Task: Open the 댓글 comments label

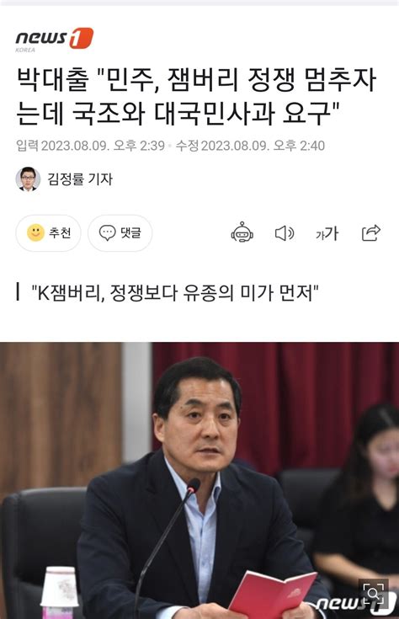Action: 130,232
